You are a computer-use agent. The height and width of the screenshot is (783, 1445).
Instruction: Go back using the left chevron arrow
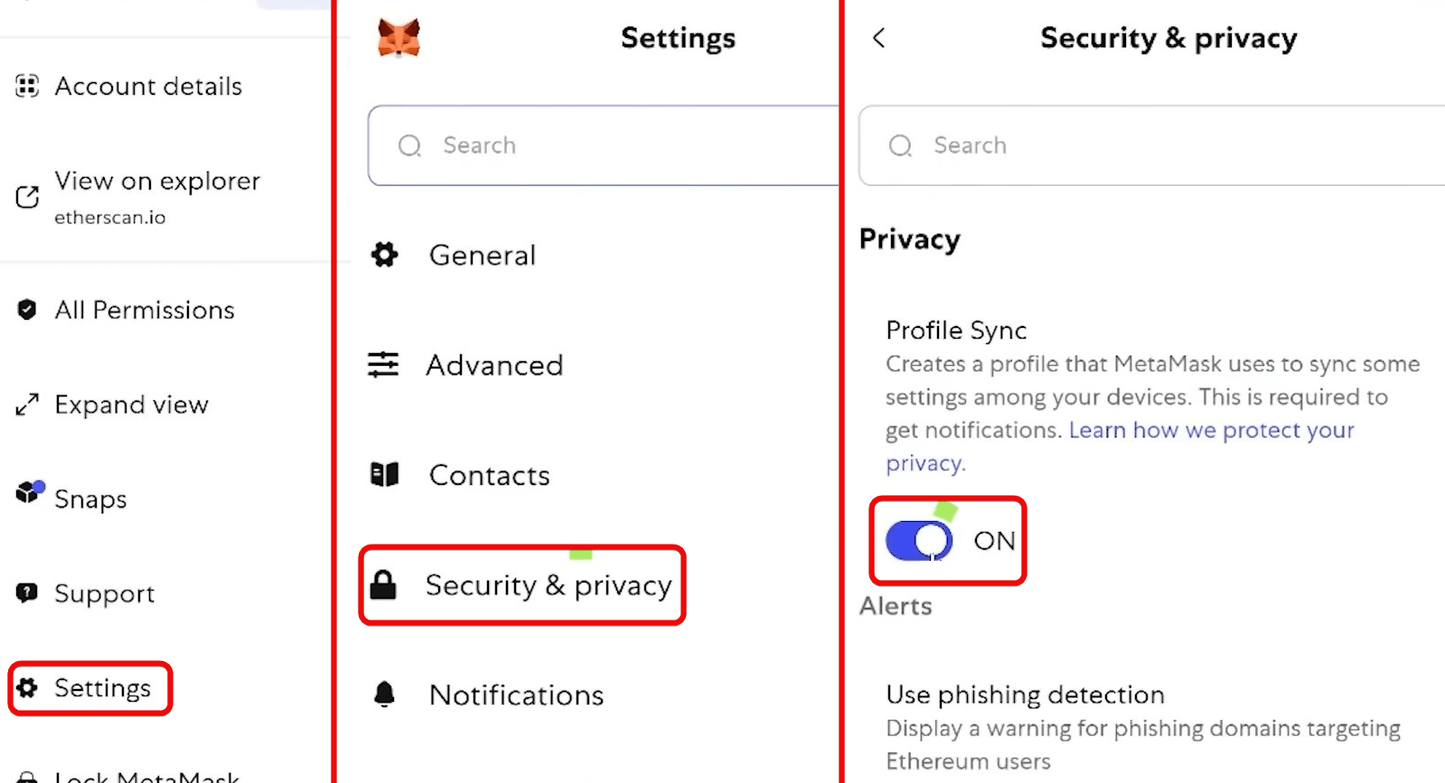[x=879, y=38]
